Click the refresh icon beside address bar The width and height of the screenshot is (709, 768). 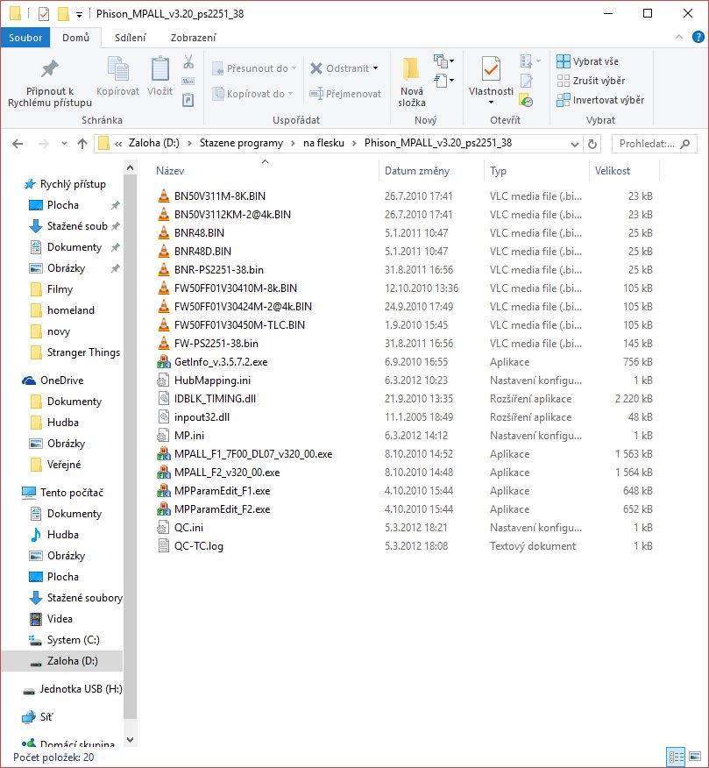point(592,144)
